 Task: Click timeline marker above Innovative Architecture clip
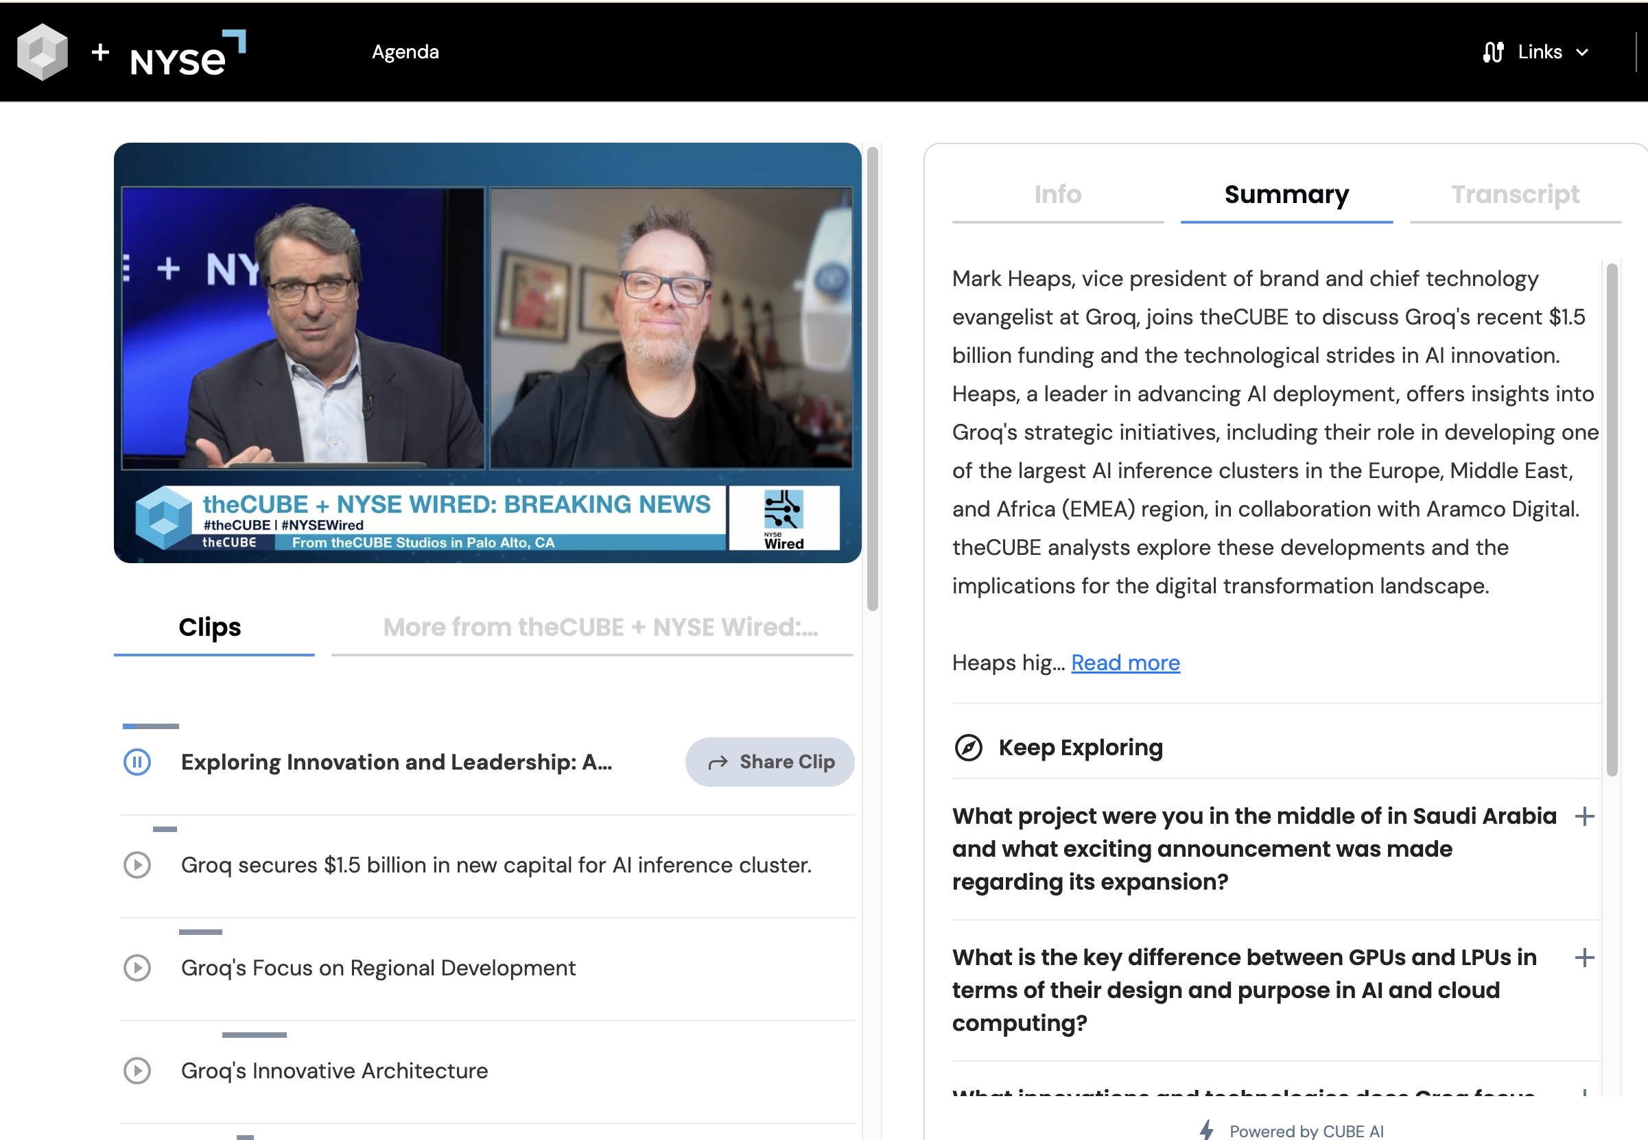click(x=255, y=1035)
